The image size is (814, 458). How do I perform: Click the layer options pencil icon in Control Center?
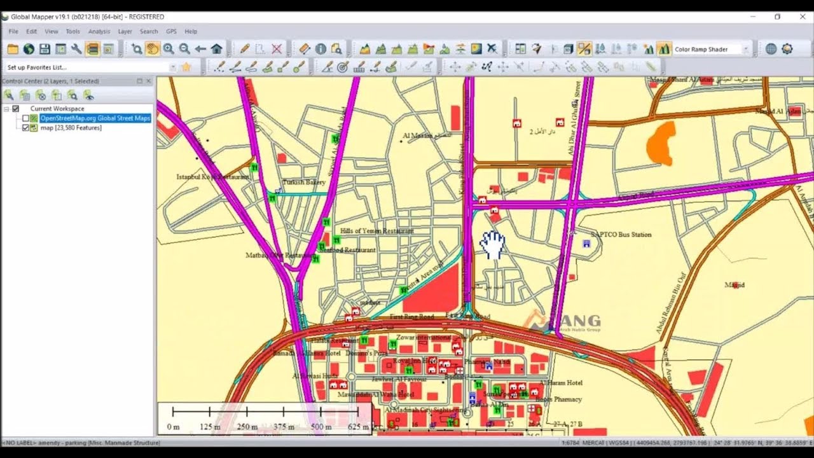pyautogui.click(x=9, y=95)
